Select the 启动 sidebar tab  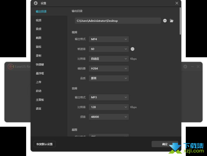click(x=49, y=91)
